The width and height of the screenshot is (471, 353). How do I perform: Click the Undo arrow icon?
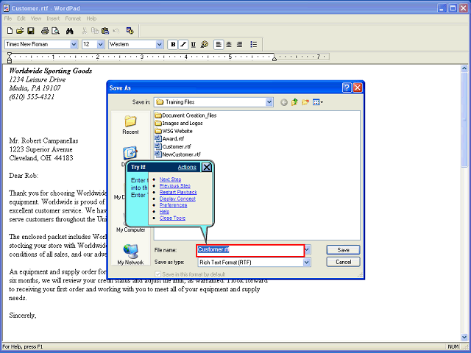(116, 31)
